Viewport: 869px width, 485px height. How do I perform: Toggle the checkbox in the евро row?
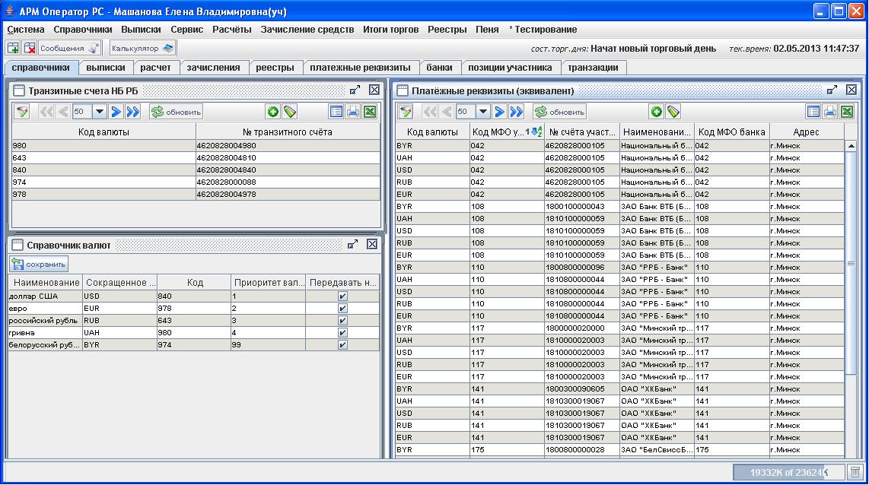[342, 309]
